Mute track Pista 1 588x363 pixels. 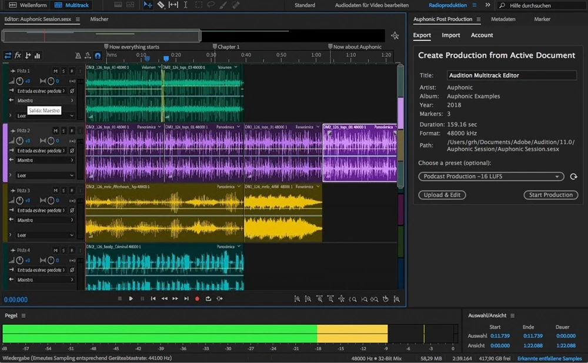55,71
